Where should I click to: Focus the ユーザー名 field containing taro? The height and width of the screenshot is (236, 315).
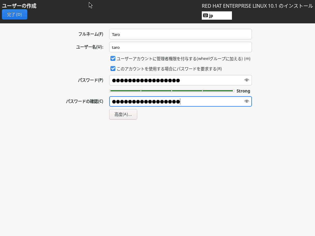(180, 47)
